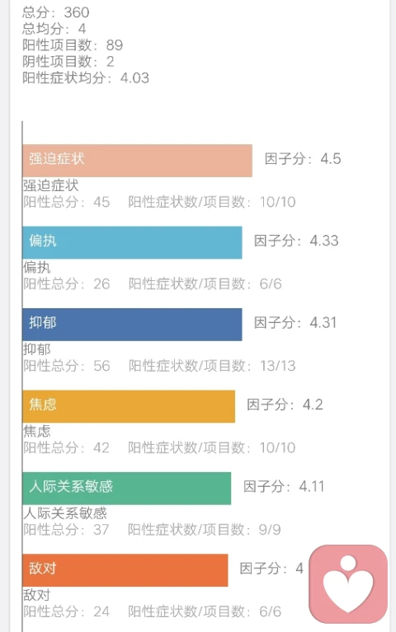
Task: Click 阴性项目数 2 line
Action: click(68, 62)
